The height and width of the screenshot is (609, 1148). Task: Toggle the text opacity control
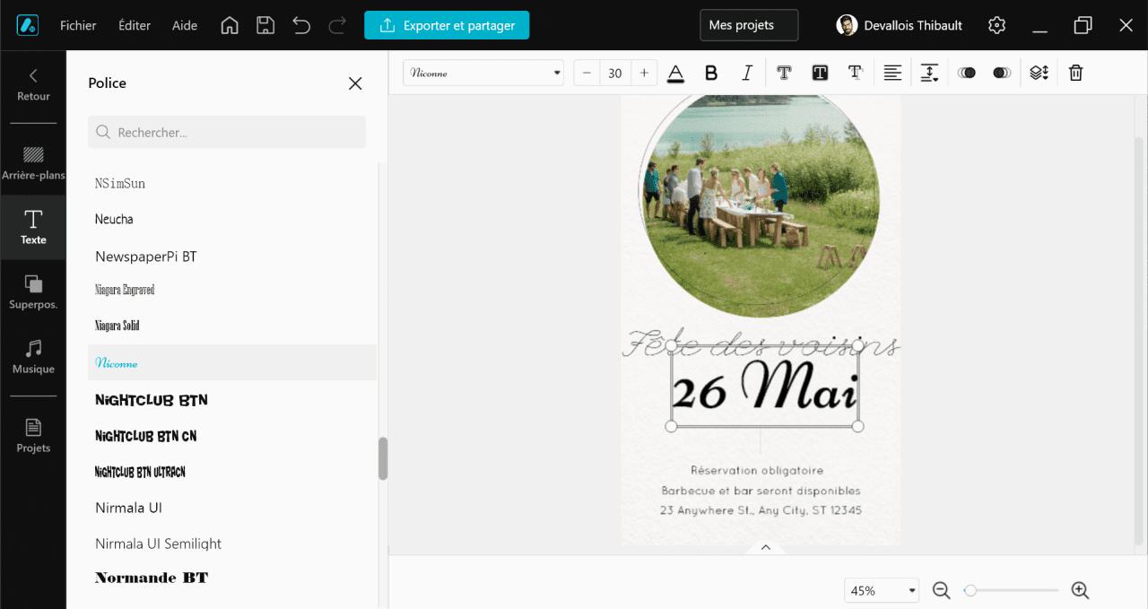tap(967, 73)
